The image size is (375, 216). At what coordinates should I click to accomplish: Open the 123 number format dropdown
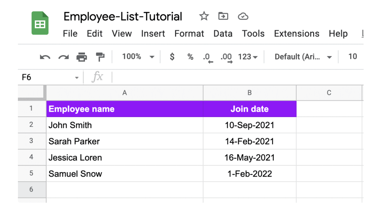tap(248, 57)
